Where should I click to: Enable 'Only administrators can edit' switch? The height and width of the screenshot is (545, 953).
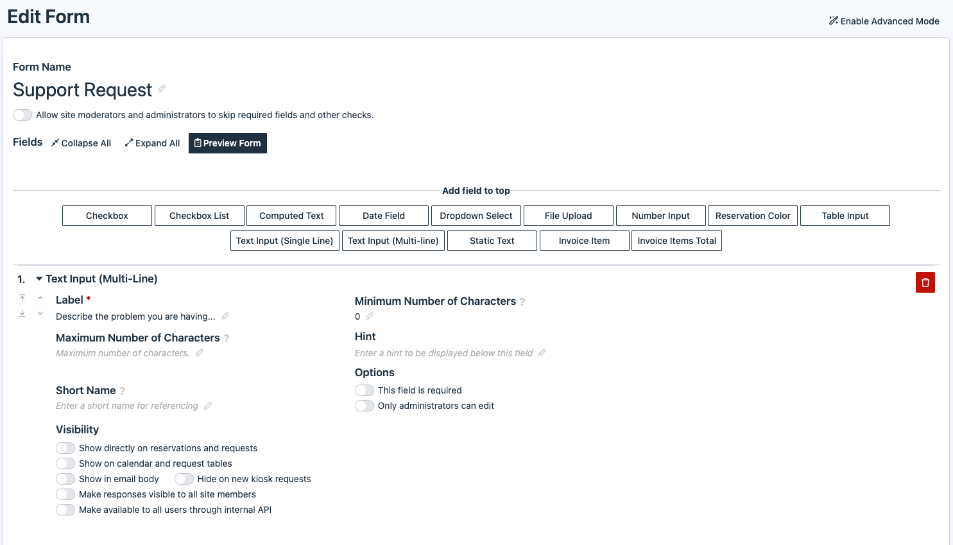click(x=365, y=406)
